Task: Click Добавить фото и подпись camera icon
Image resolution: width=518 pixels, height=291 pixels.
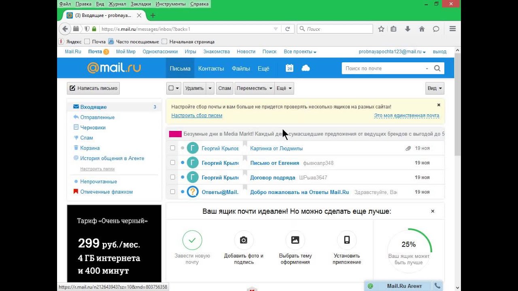Action: coord(244,240)
